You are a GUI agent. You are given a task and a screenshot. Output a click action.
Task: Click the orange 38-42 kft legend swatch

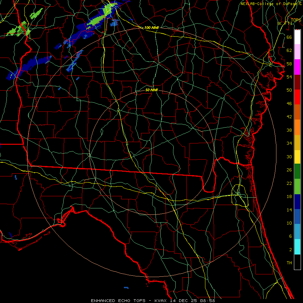297,127
